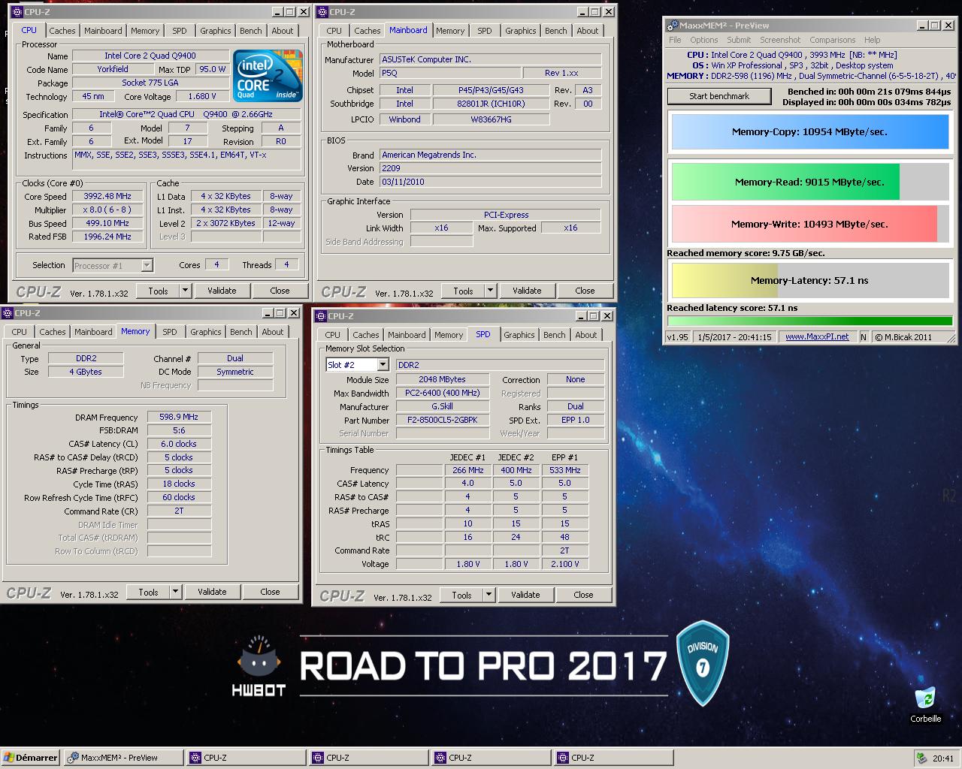Click the Memory-Latency result bar
Screen dimensions: 962x769
coord(810,280)
